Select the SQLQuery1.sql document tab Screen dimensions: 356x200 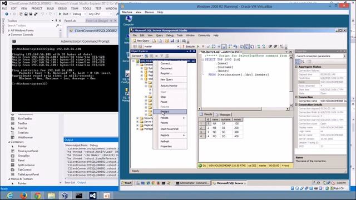point(221,52)
